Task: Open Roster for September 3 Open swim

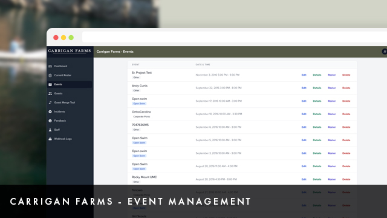Action: coord(332,153)
